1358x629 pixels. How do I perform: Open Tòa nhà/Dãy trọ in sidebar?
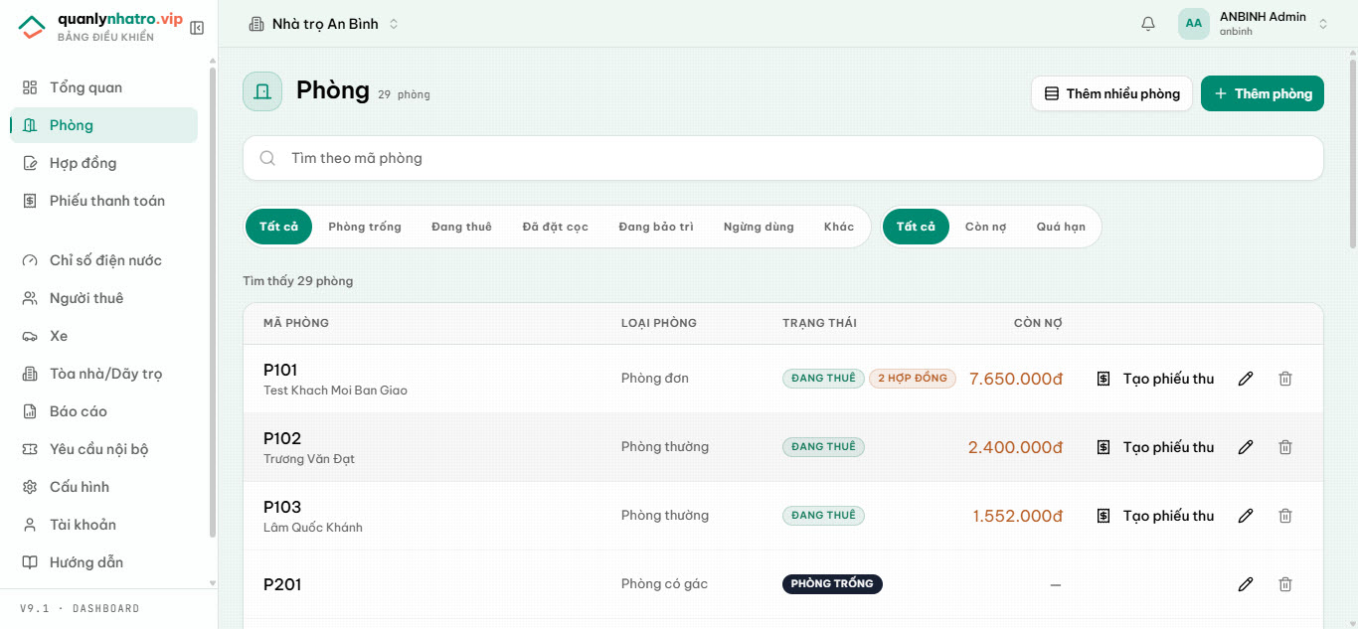pos(104,374)
